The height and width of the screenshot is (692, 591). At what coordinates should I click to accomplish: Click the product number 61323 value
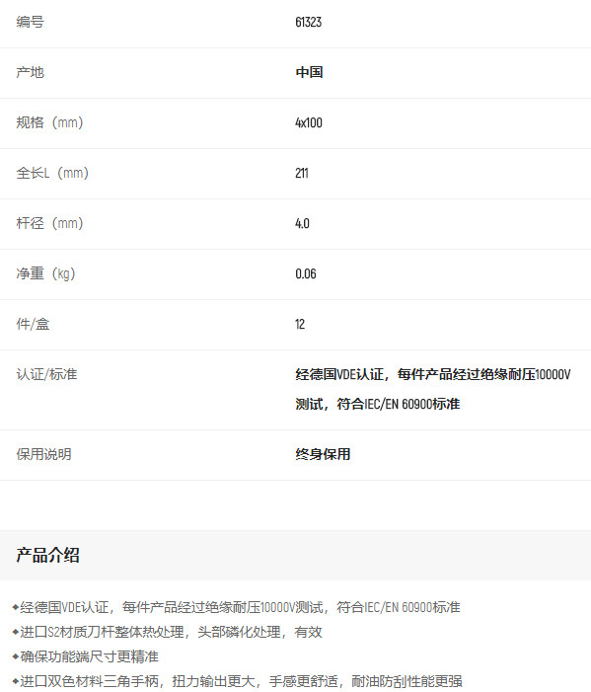tap(308, 22)
